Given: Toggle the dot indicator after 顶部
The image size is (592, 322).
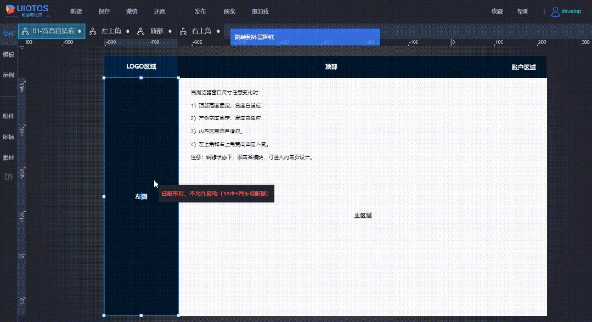Looking at the screenshot, I should tap(170, 31).
